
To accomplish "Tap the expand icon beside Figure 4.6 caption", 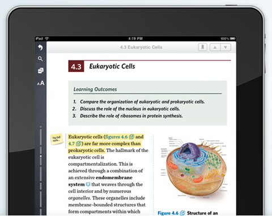I will pyautogui.click(x=182, y=213).
